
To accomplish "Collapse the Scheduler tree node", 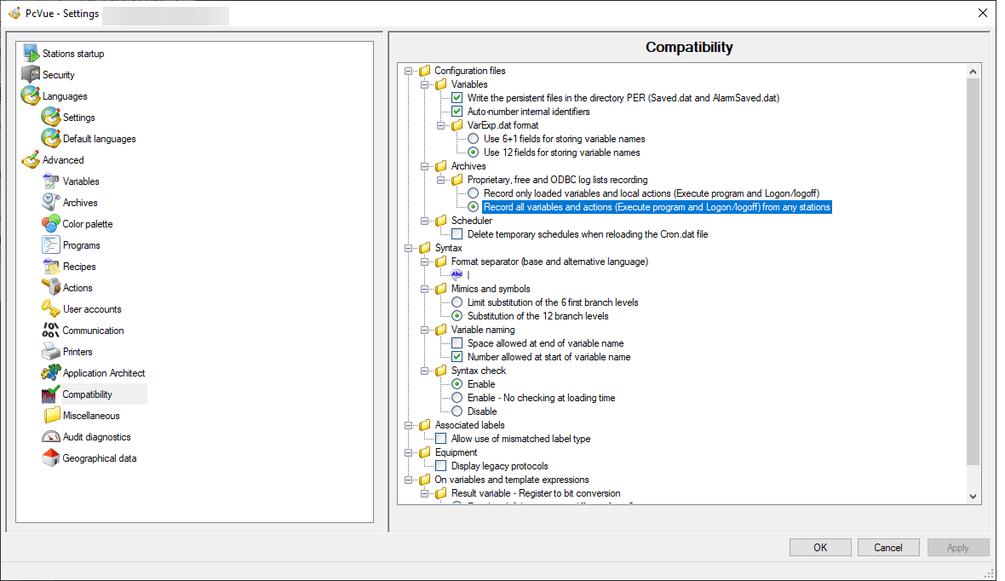I will pyautogui.click(x=424, y=221).
